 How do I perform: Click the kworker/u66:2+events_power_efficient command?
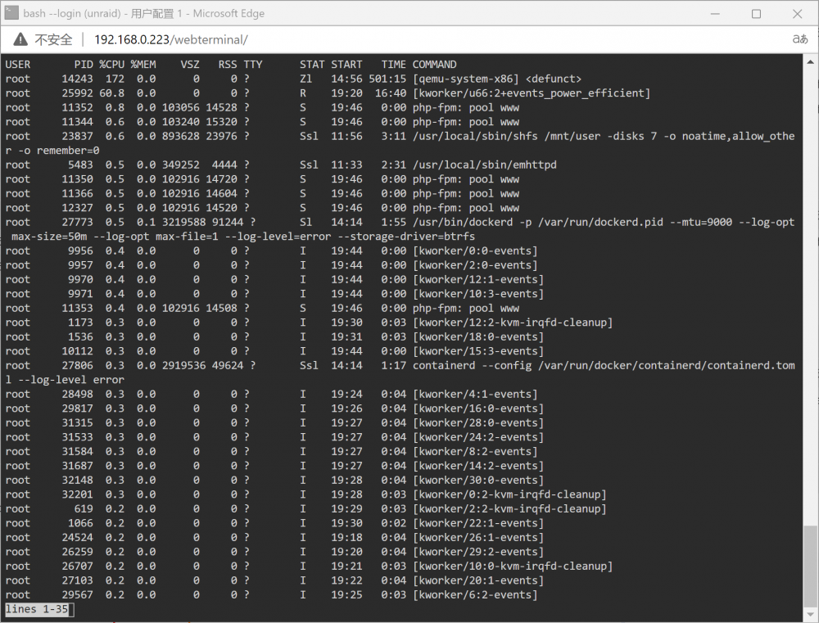(x=532, y=93)
